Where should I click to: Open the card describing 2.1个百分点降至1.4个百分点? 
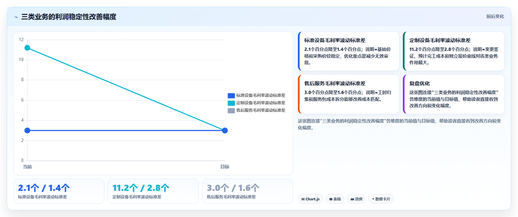pyautogui.click(x=349, y=51)
